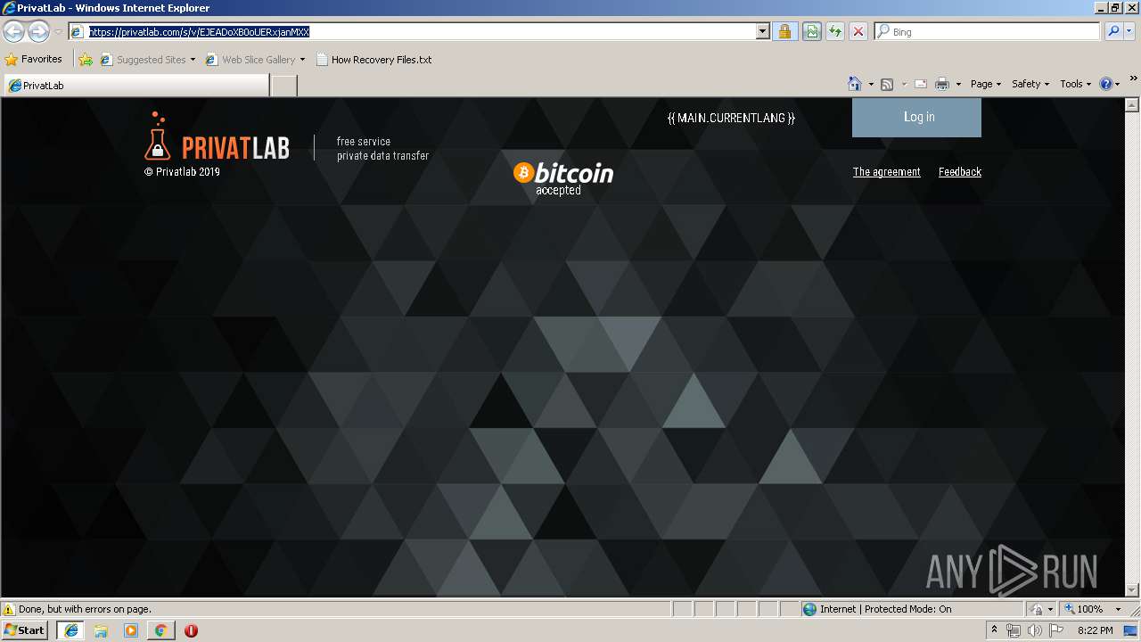Expand the Print options dropdown arrow

point(958,85)
